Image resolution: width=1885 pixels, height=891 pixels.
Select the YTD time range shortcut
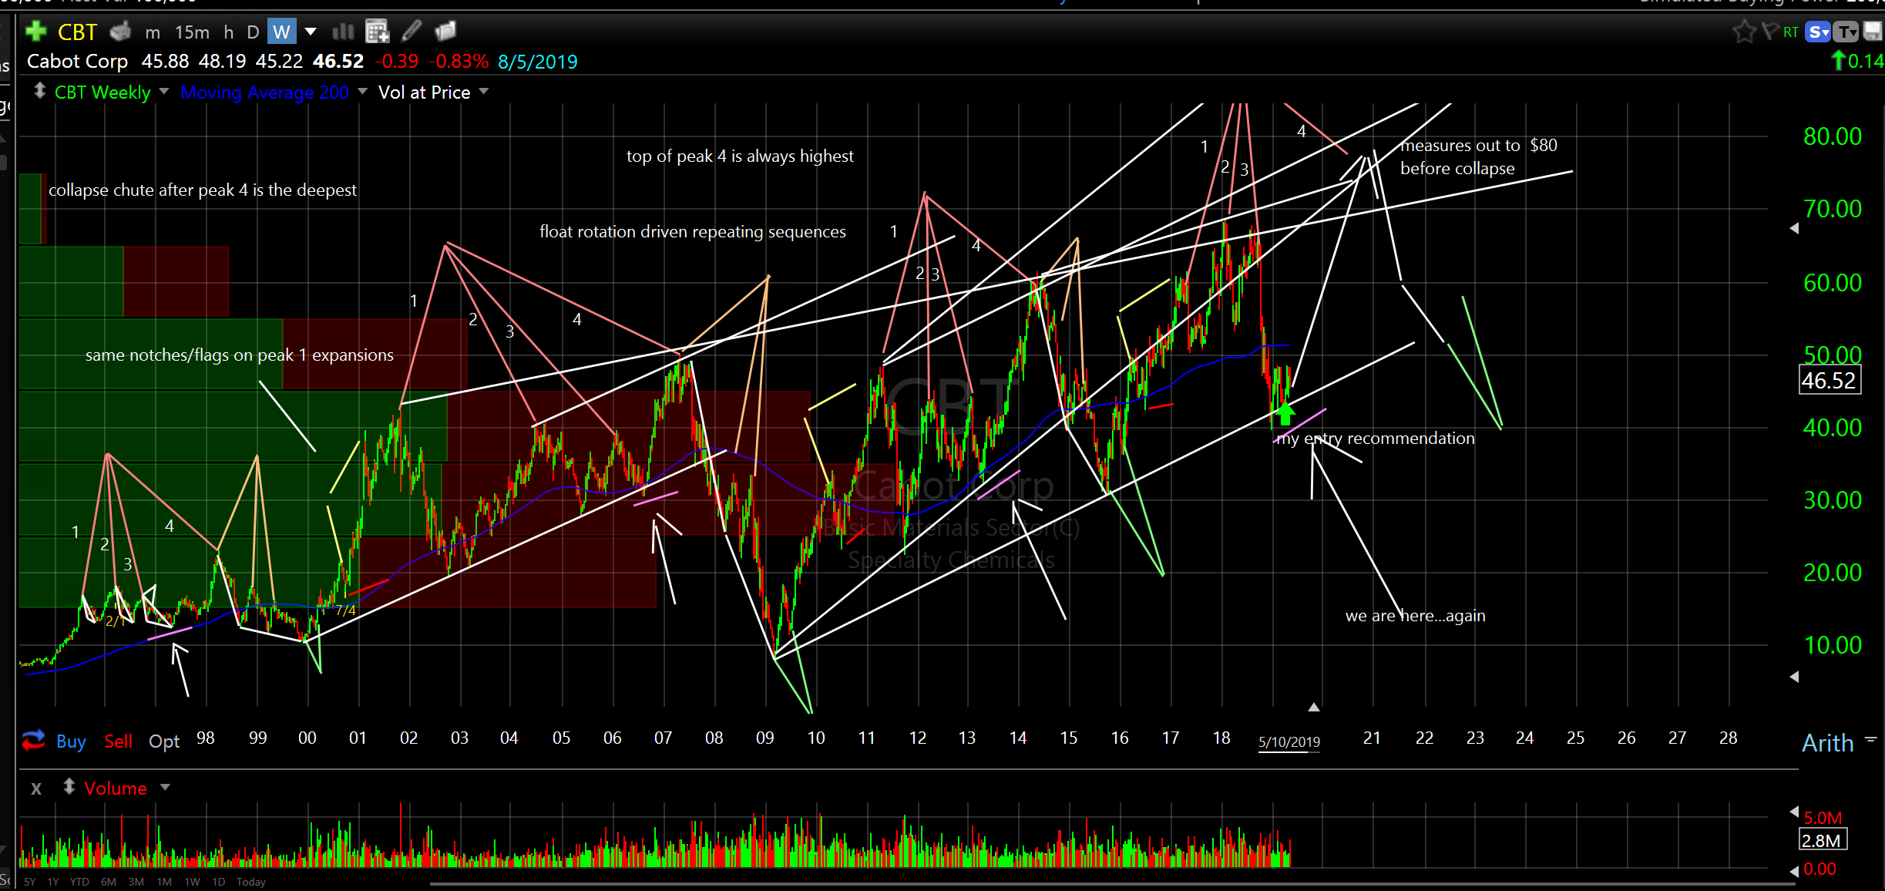pyautogui.click(x=79, y=882)
